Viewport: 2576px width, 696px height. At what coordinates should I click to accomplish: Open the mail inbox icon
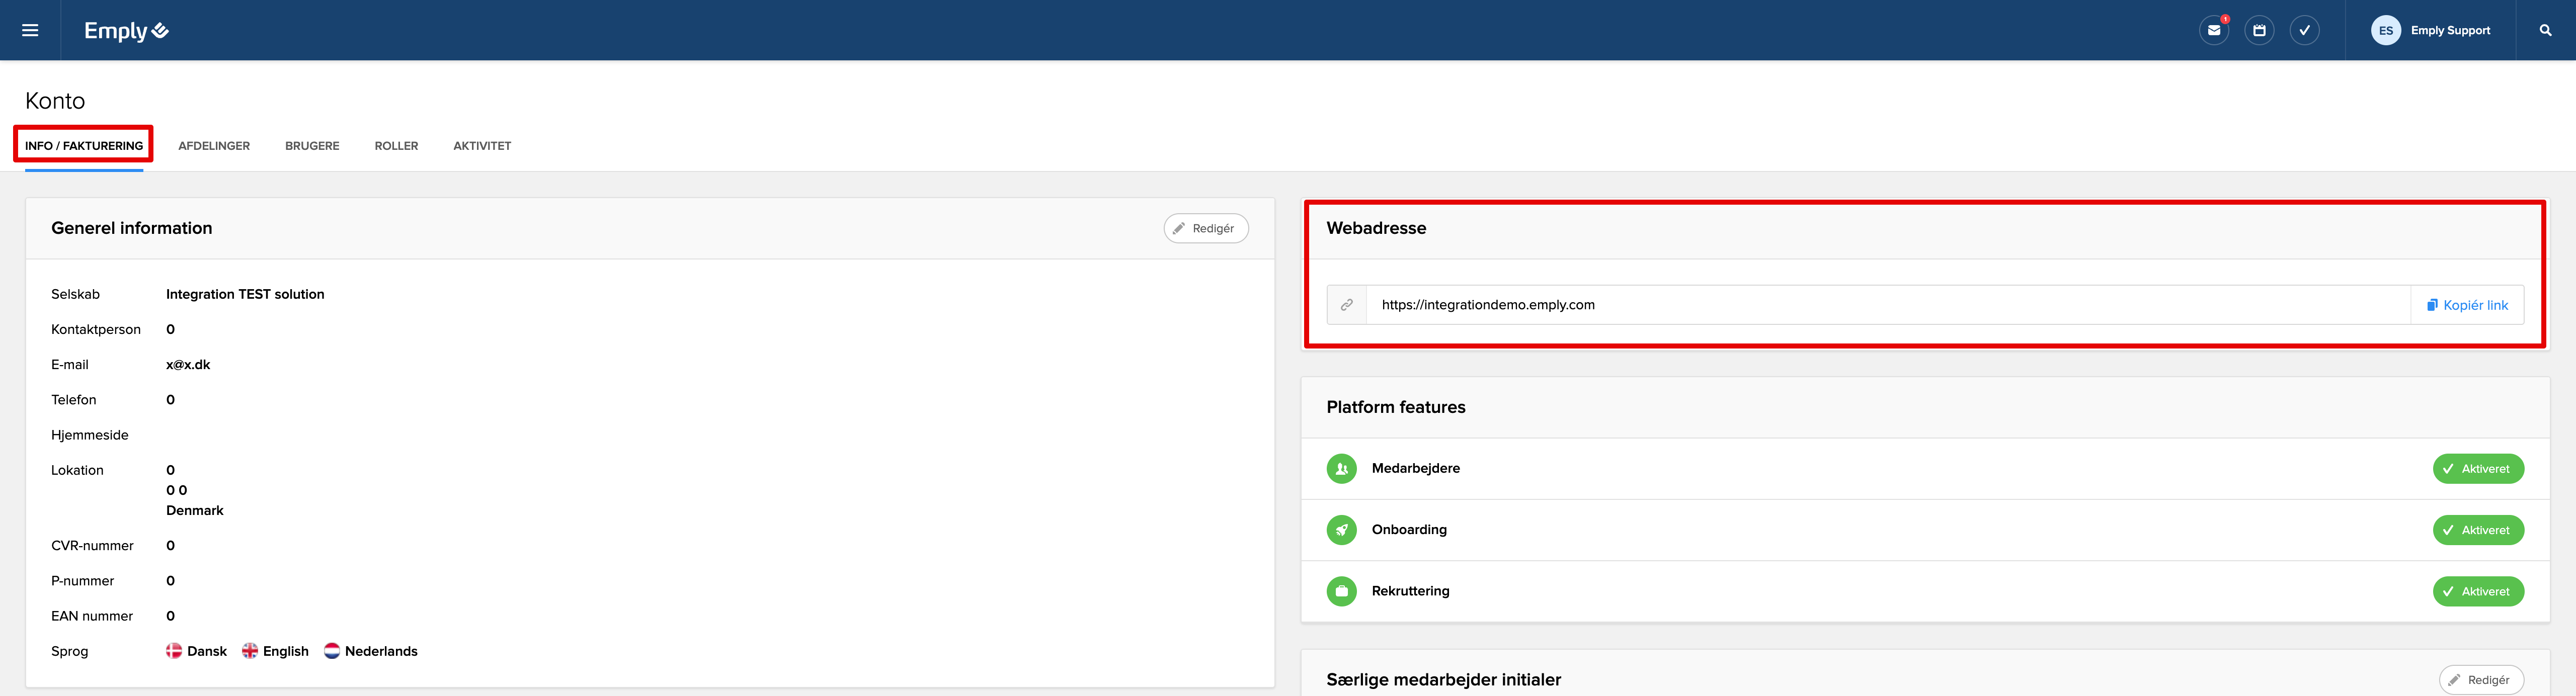pos(2214,30)
